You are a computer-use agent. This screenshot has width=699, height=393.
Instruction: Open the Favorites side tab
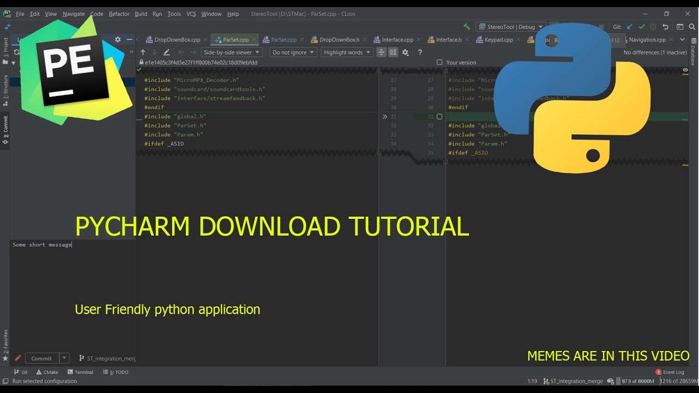click(5, 346)
